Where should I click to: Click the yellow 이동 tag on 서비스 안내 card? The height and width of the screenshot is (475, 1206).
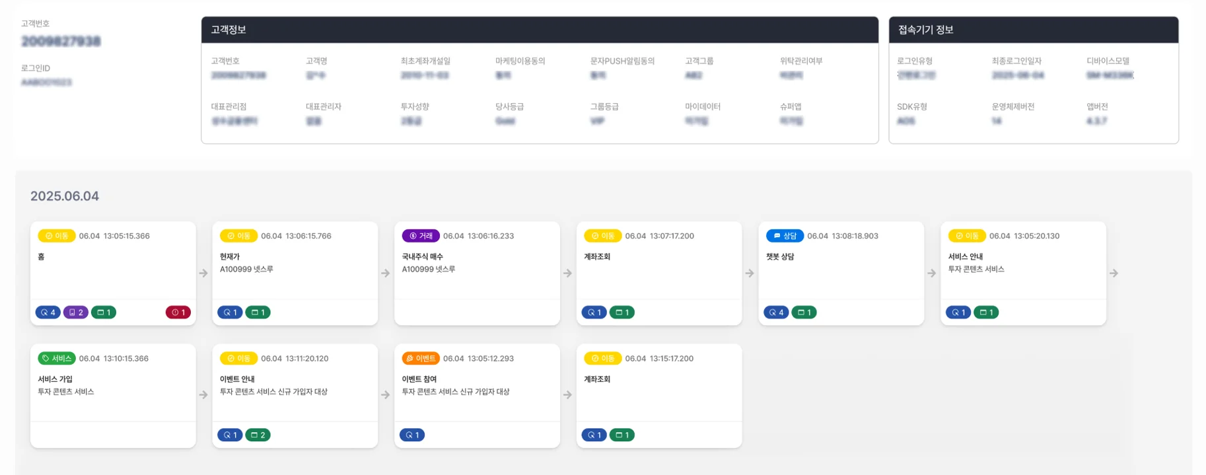point(966,236)
